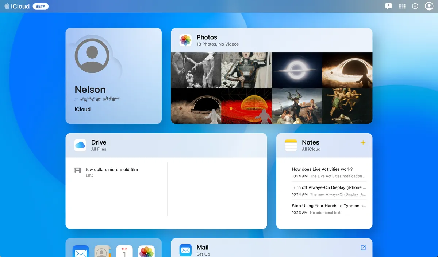This screenshot has width=438, height=257.
Task: Open the flying figures painting thumbnail
Action: tap(347, 106)
